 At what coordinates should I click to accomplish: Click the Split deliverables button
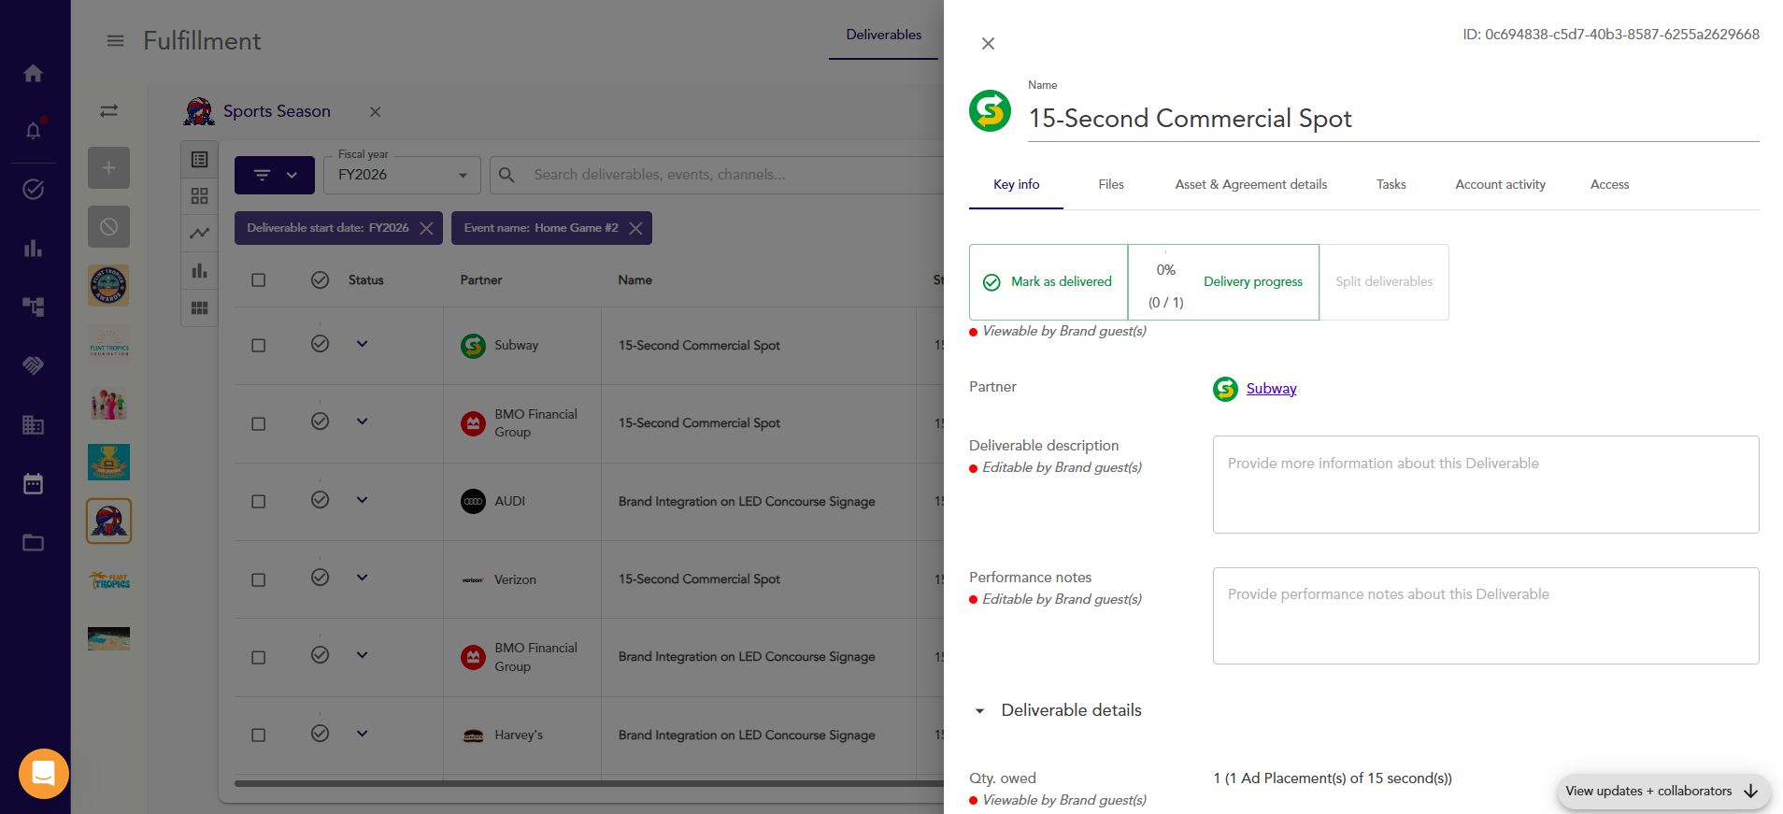pyautogui.click(x=1384, y=282)
